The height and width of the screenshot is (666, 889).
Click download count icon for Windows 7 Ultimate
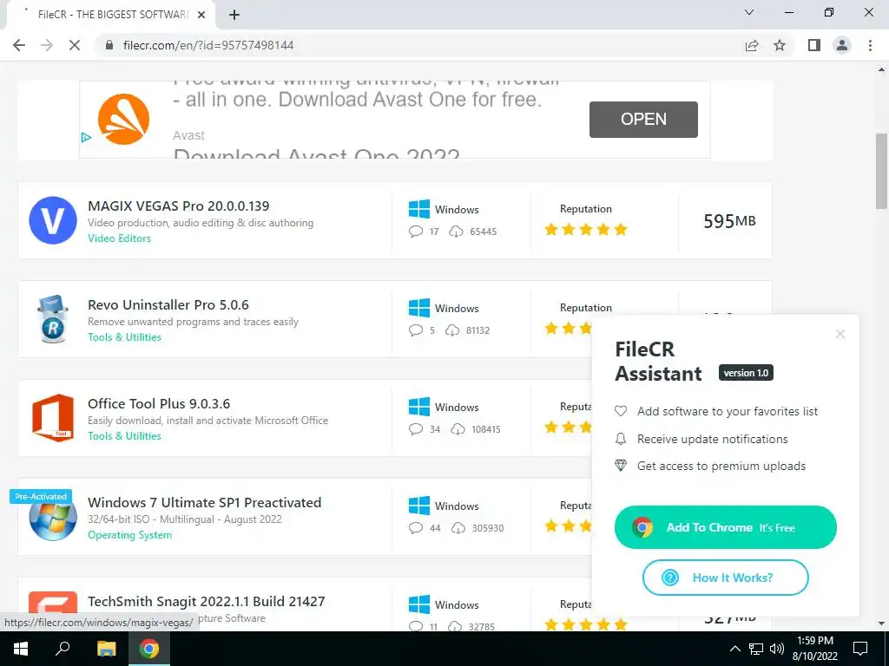pyautogui.click(x=458, y=528)
